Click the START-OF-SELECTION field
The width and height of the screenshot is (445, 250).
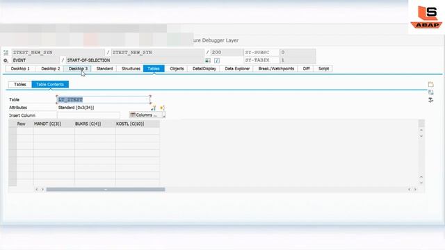[x=135, y=60]
